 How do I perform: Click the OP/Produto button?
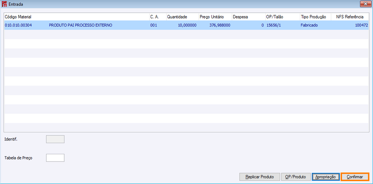pyautogui.click(x=296, y=177)
